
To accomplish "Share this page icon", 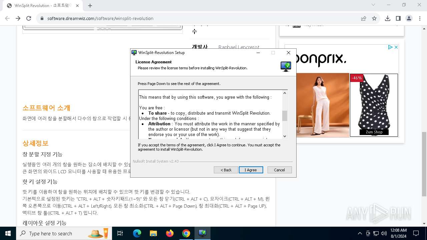I will (364, 18).
